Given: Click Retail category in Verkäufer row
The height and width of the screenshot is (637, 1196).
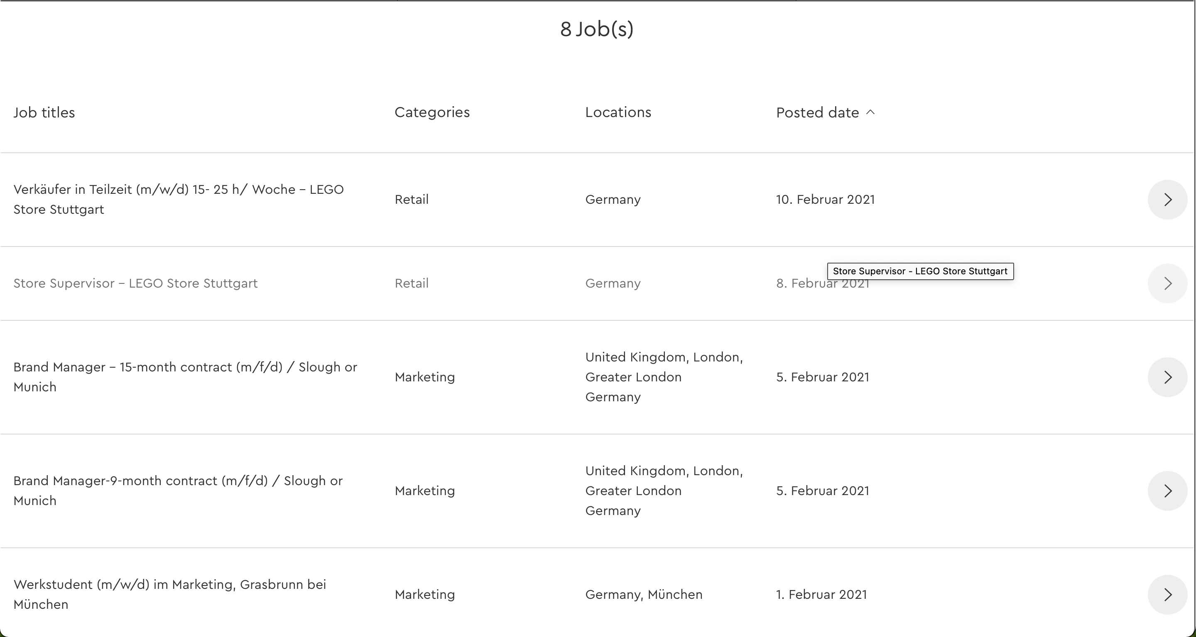Looking at the screenshot, I should (x=412, y=200).
